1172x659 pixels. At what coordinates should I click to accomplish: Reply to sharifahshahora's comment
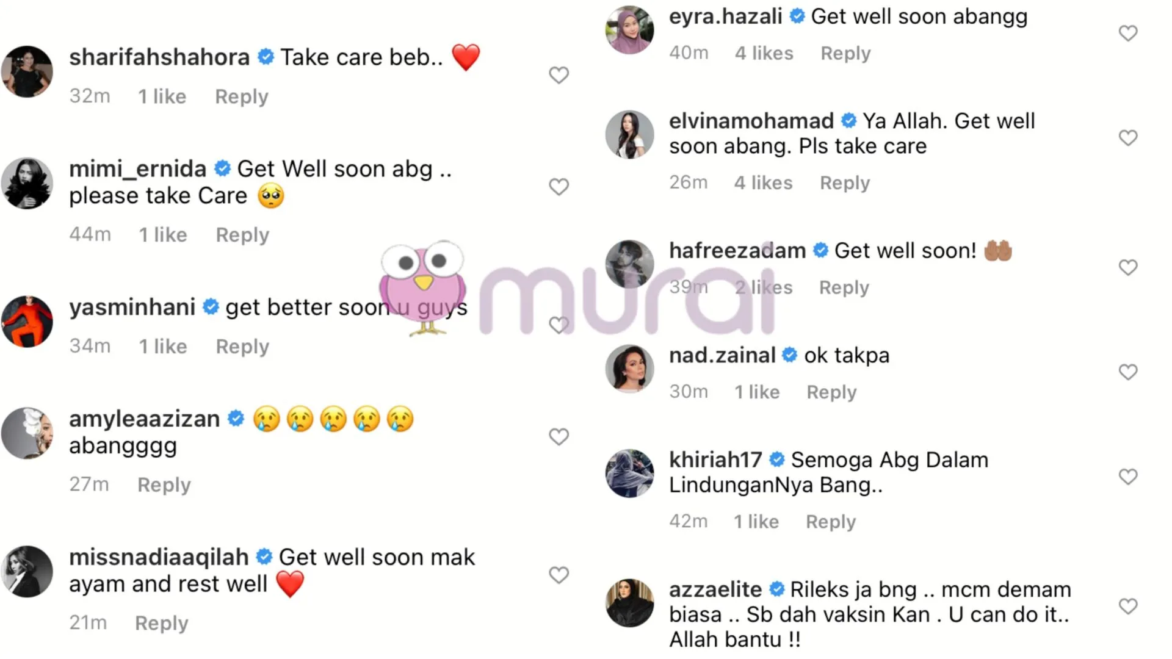pos(242,96)
